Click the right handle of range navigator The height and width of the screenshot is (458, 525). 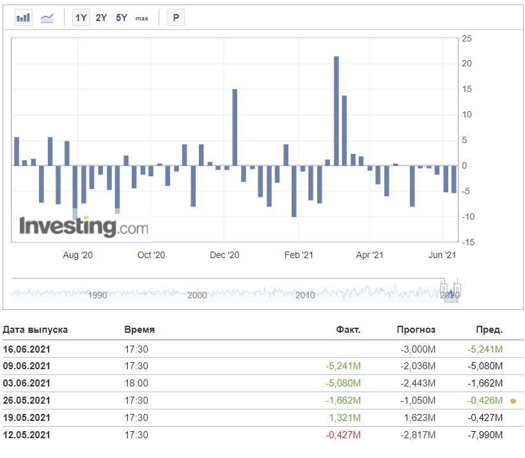[x=457, y=289]
